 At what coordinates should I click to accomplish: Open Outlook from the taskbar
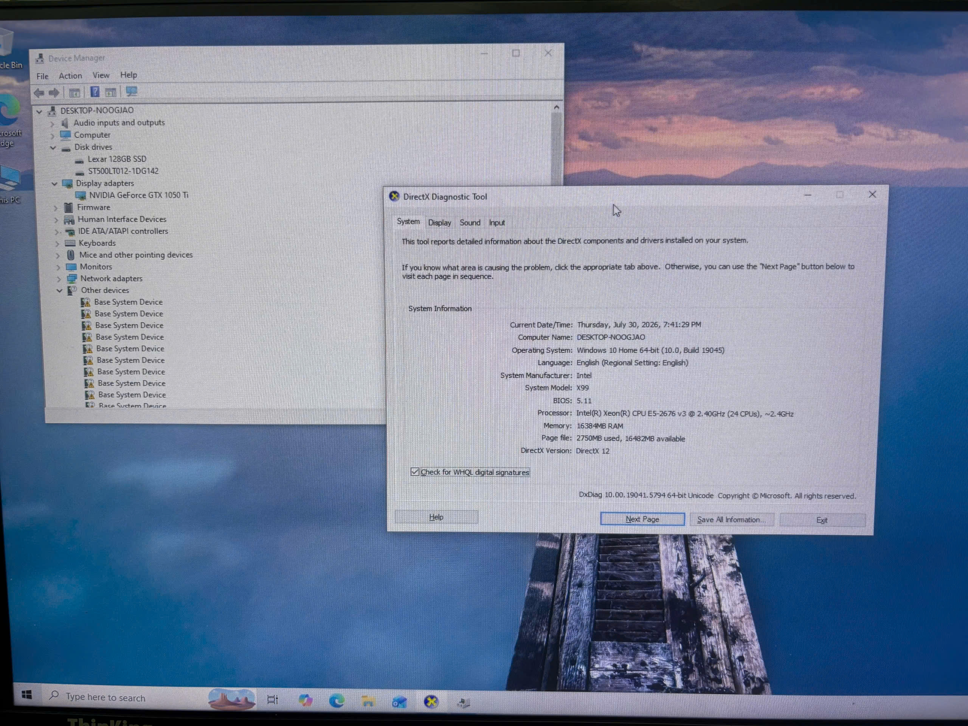click(x=399, y=702)
